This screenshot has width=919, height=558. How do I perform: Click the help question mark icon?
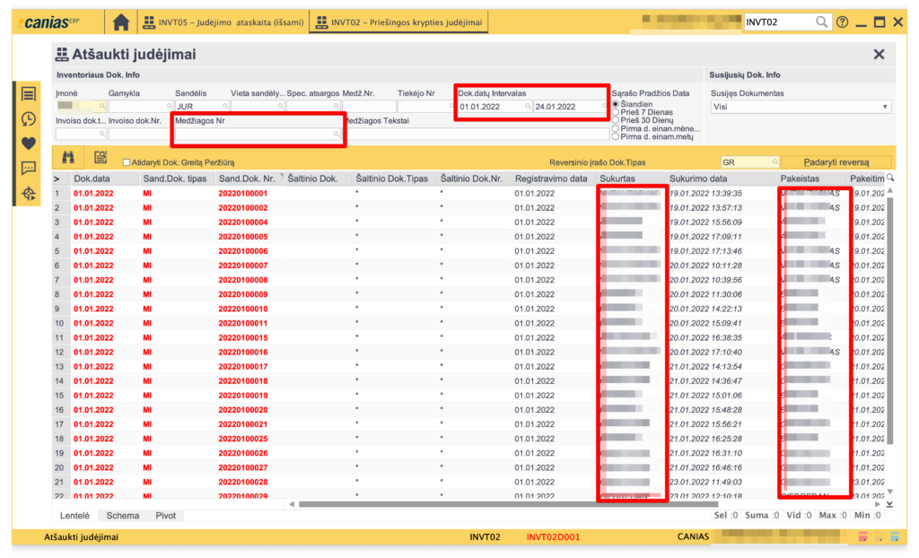coord(842,22)
